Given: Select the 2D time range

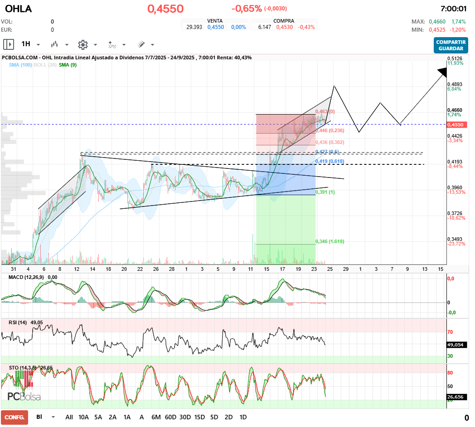Looking at the screenshot, I should (x=229, y=417).
